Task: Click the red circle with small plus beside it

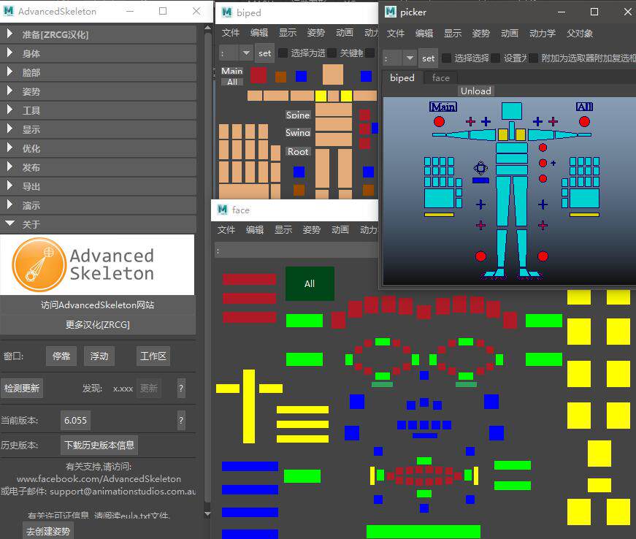Action: coord(543,163)
